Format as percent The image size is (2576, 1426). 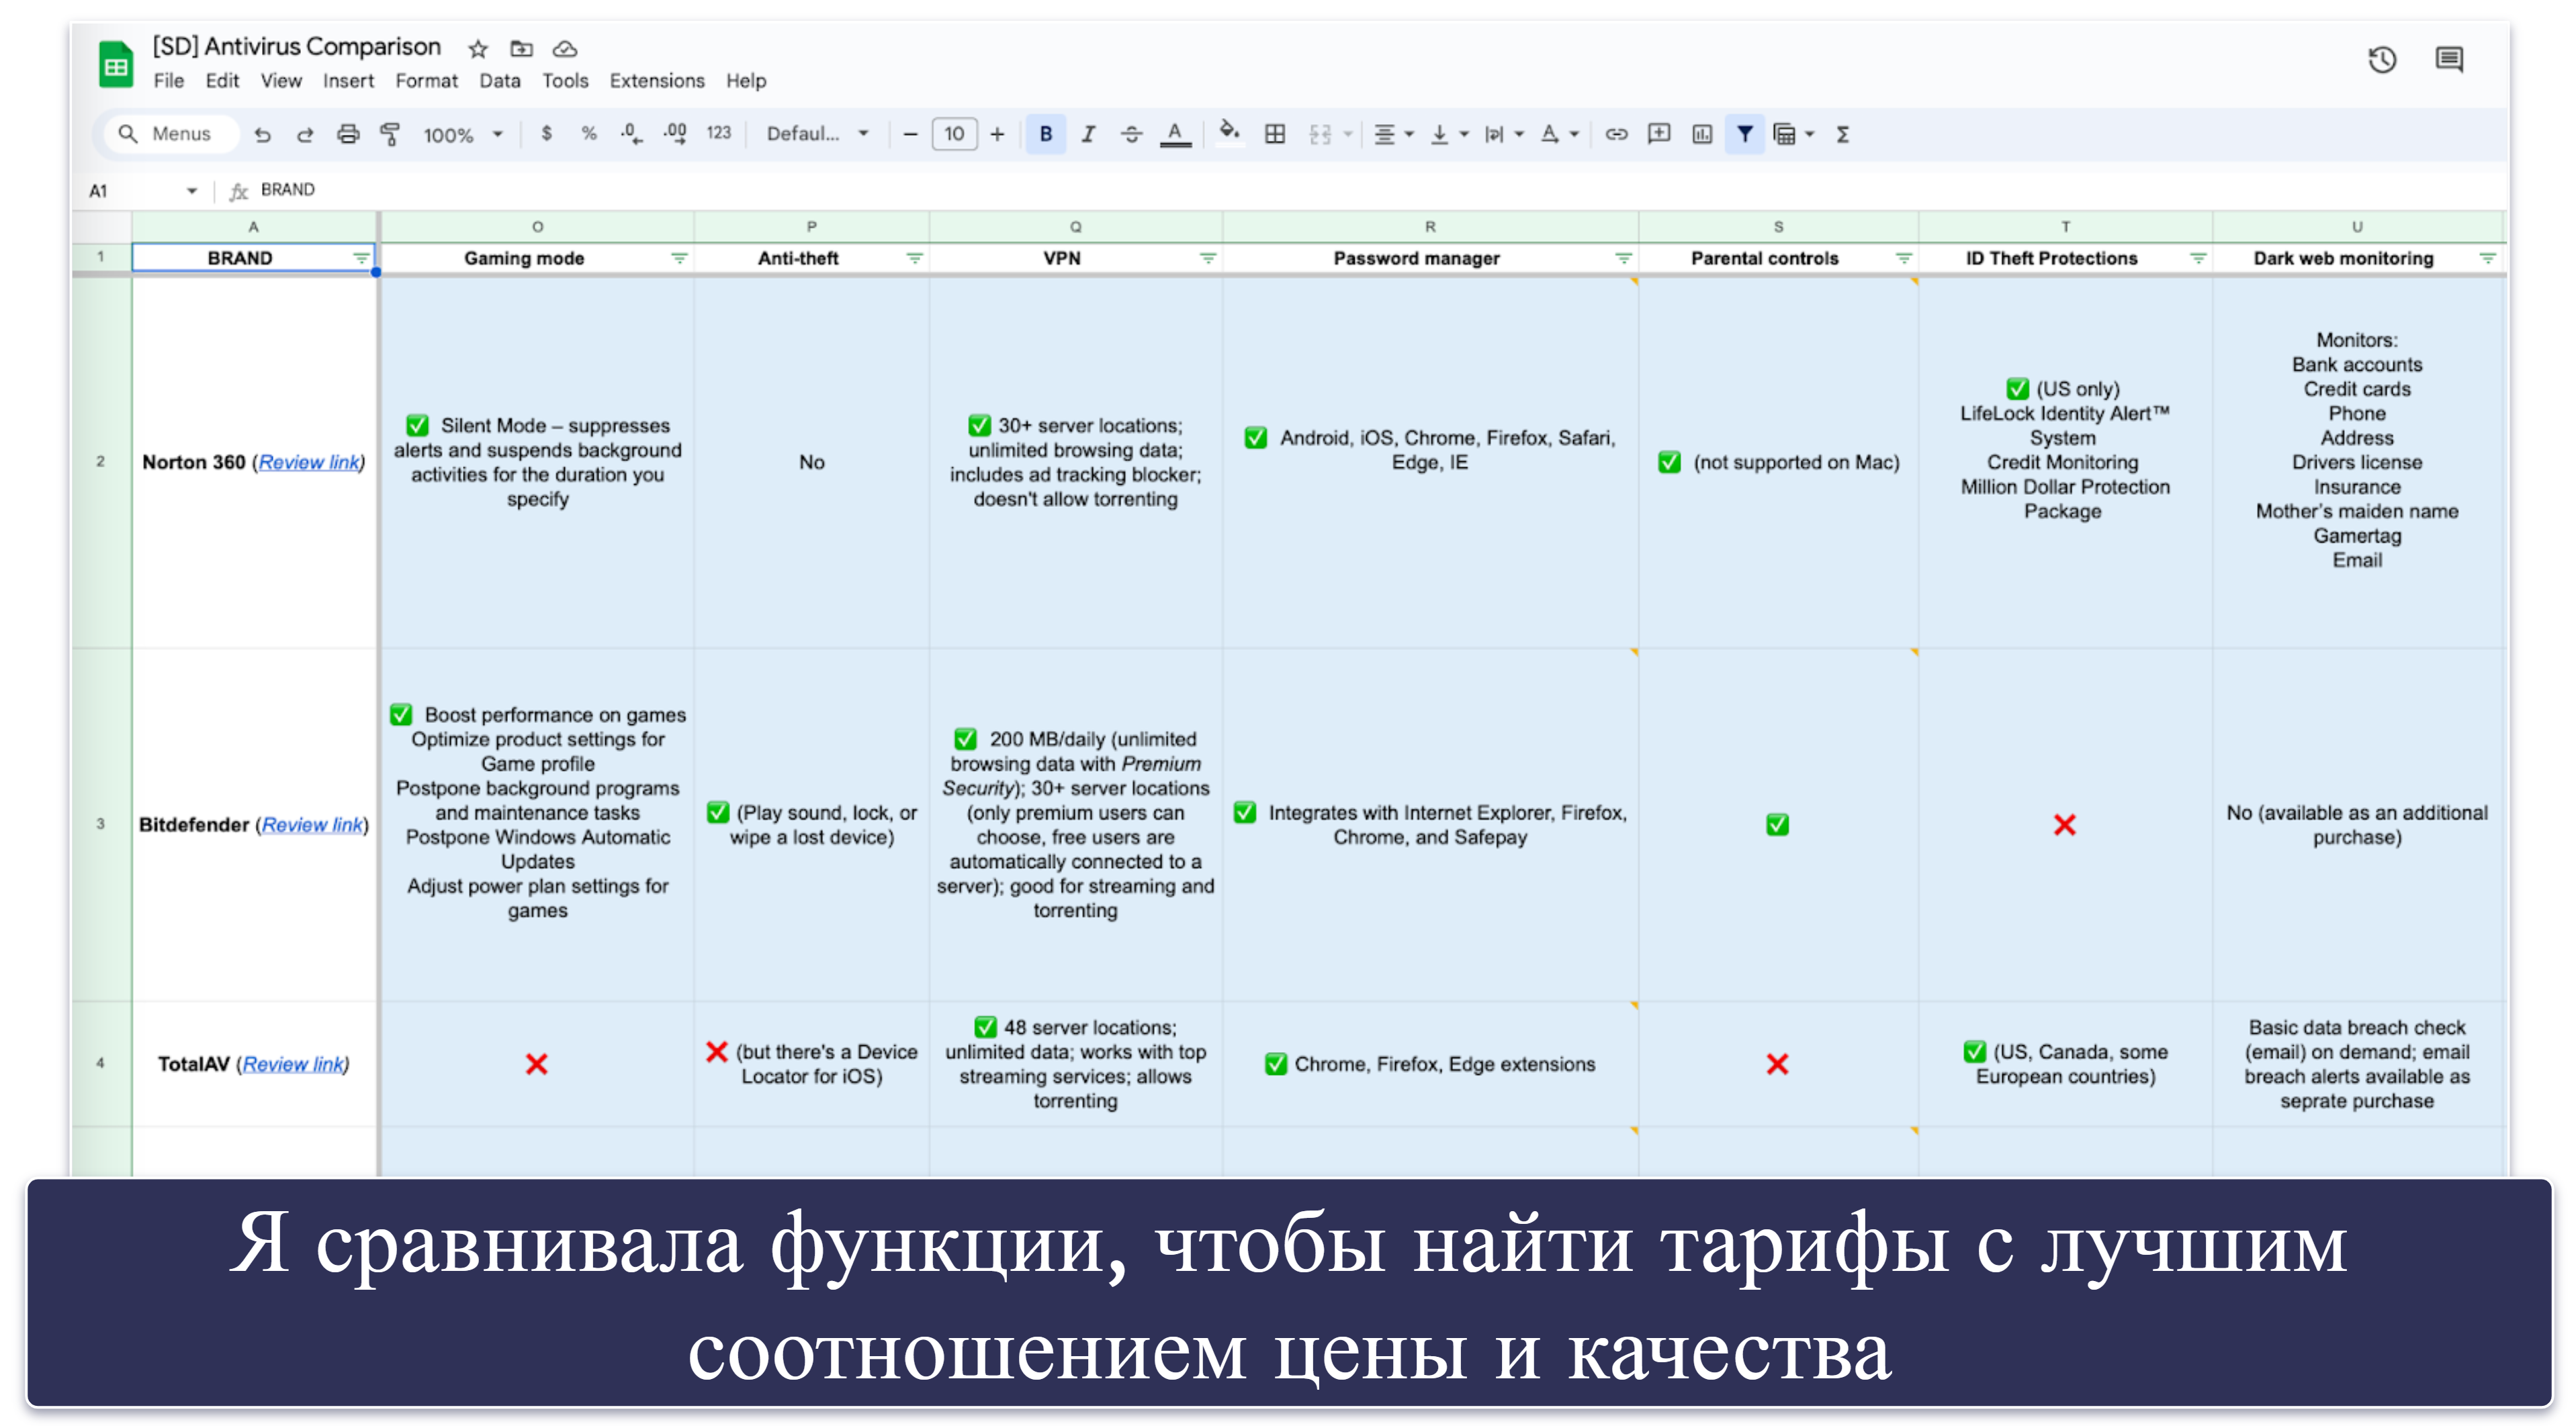[589, 133]
